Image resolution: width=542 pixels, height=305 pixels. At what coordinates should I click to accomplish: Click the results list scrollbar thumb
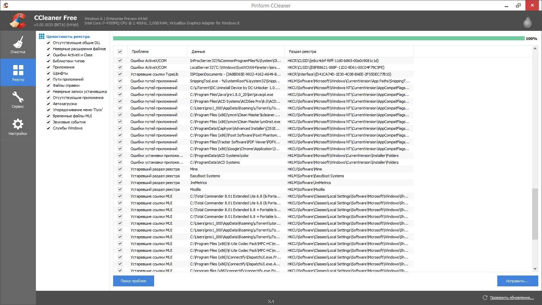point(535,214)
